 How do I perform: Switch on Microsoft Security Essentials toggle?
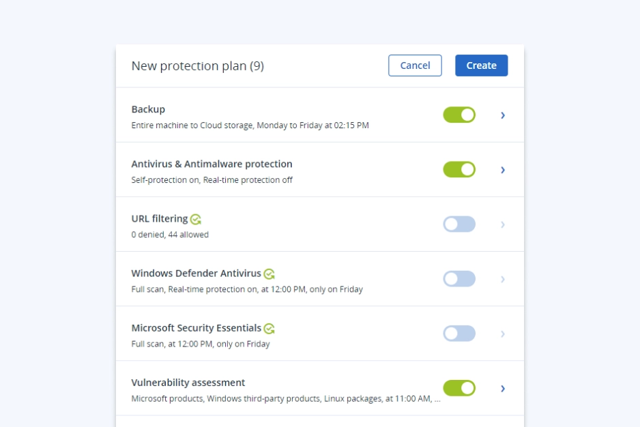(x=459, y=334)
